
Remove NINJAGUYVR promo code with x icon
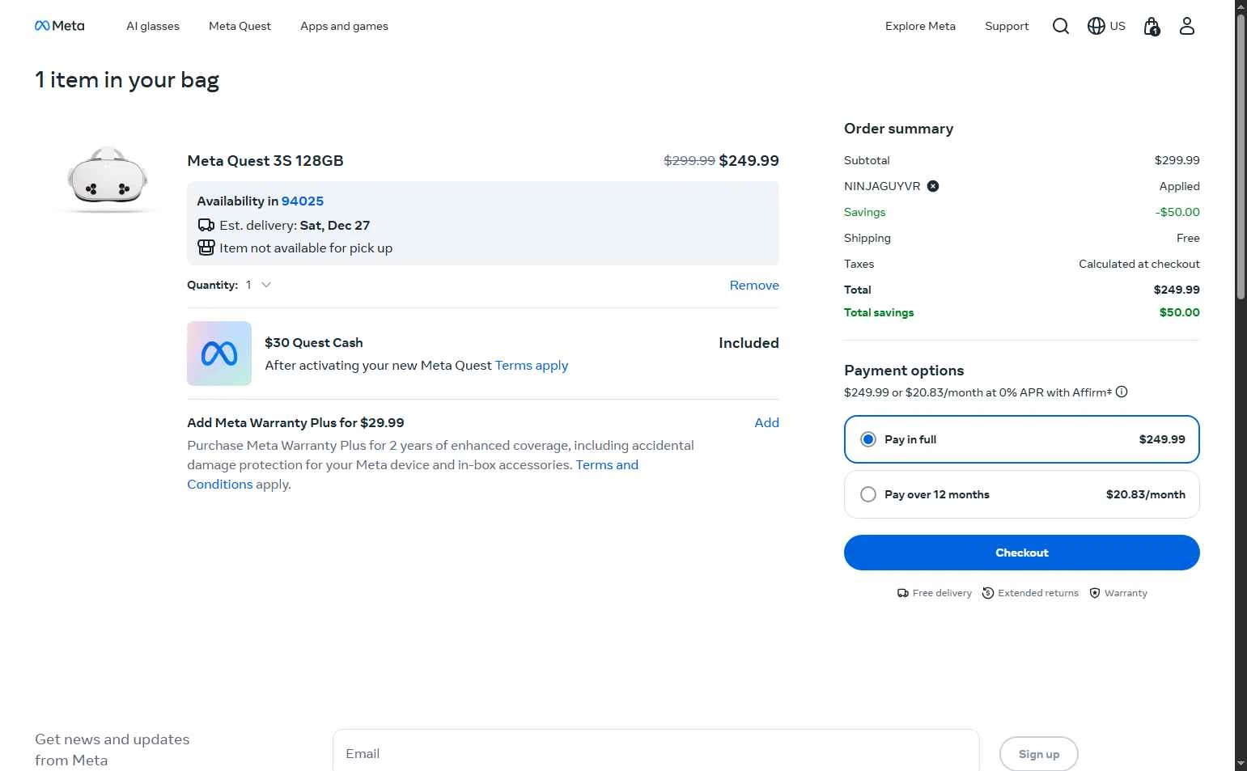(x=933, y=186)
